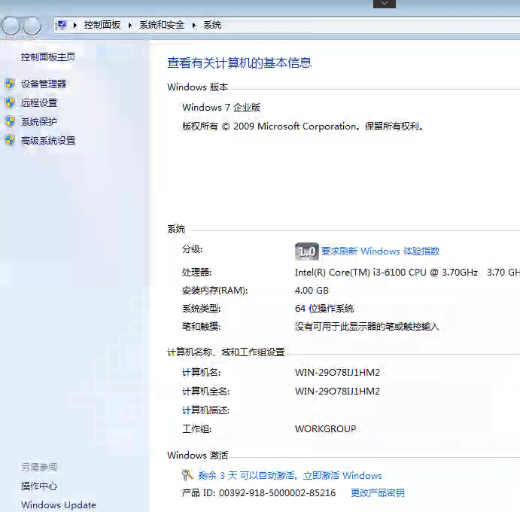The width and height of the screenshot is (520, 512).
Task: Click the WORKGROUP value
Action: coord(325,429)
